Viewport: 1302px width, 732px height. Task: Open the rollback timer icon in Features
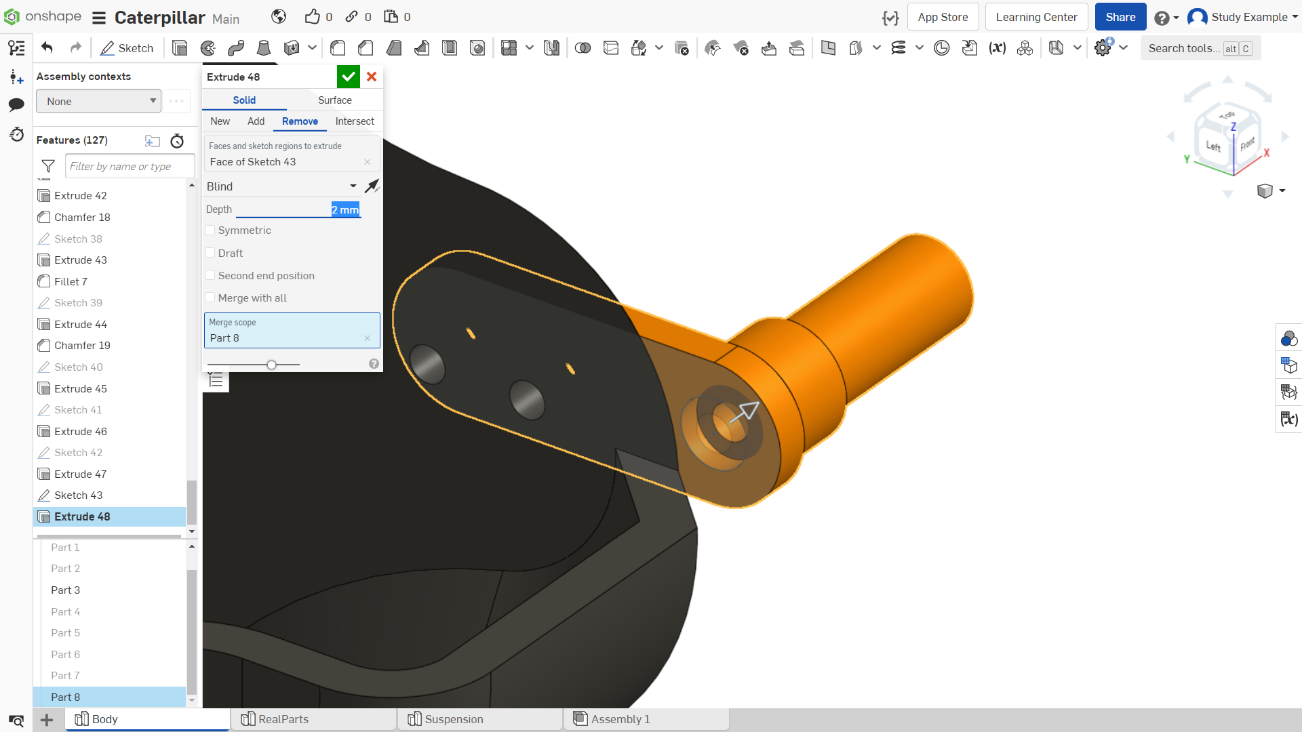pos(177,140)
